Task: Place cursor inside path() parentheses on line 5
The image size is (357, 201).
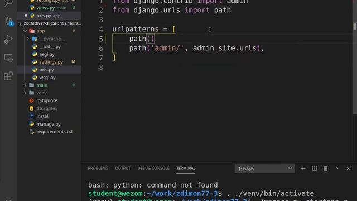Action: (x=151, y=39)
